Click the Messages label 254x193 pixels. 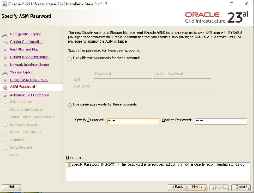tap(75, 158)
